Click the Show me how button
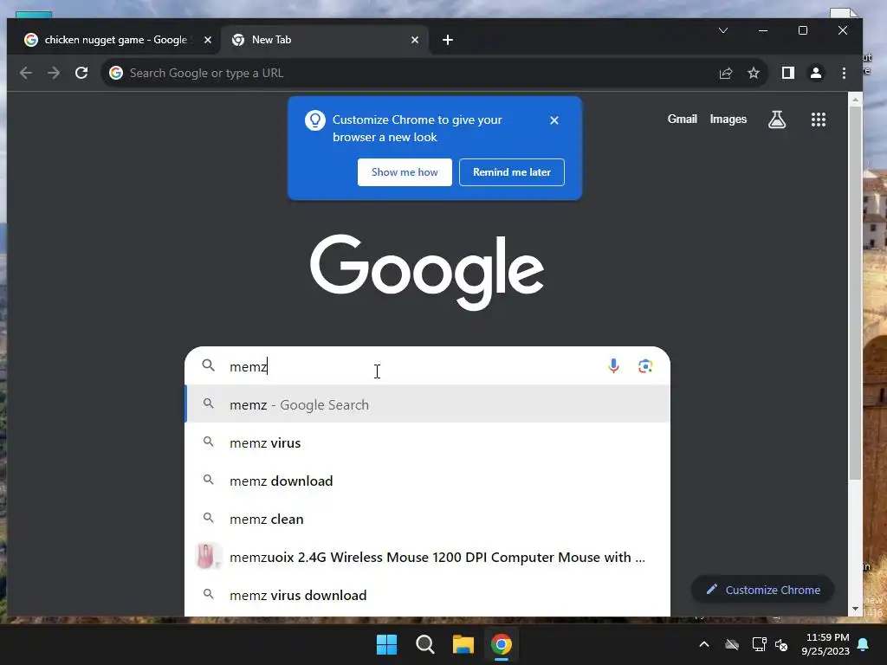 coord(405,172)
